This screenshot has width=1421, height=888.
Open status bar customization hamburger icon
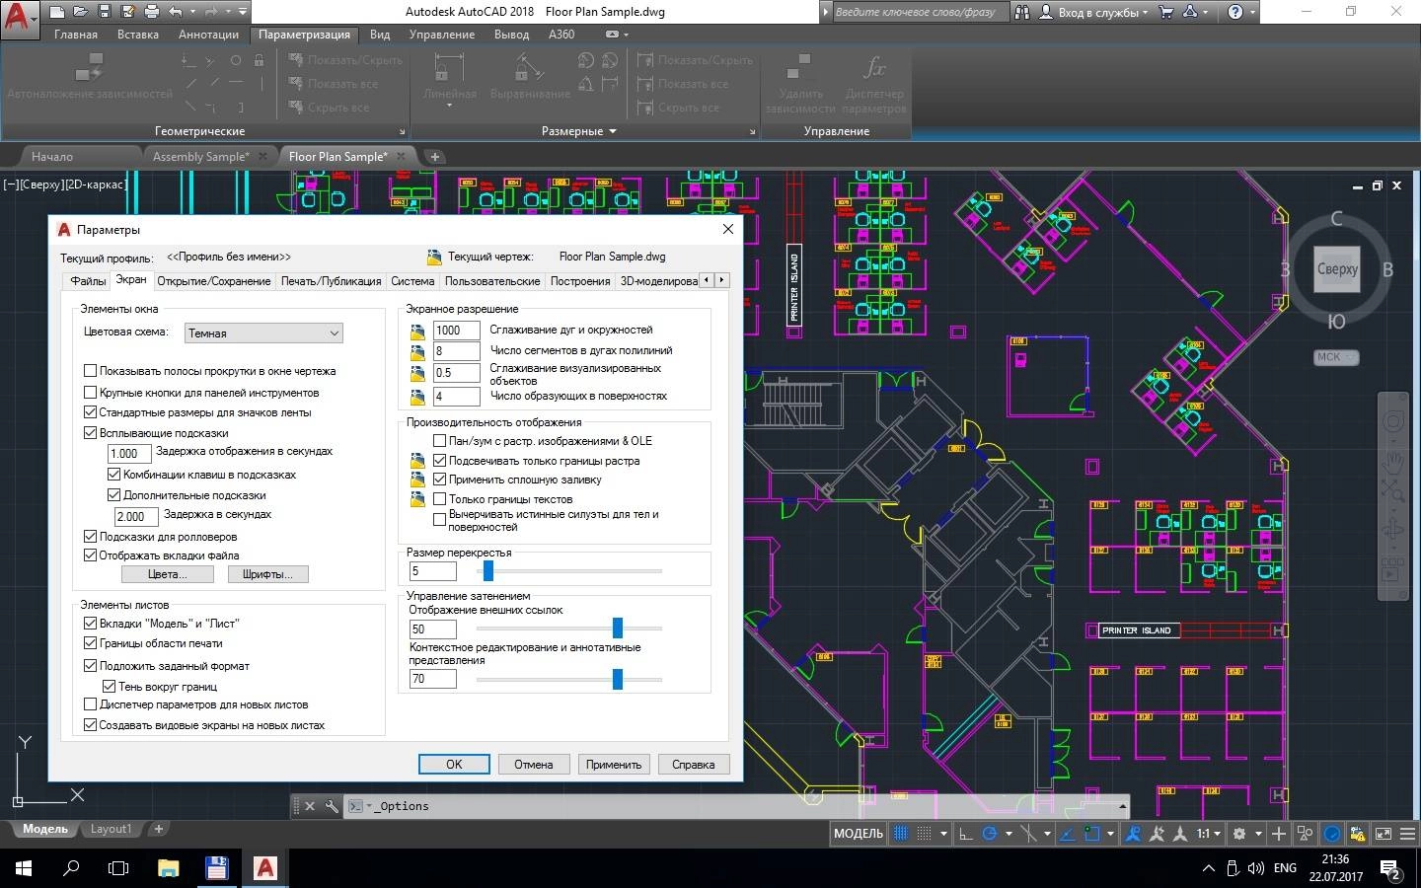1407,834
